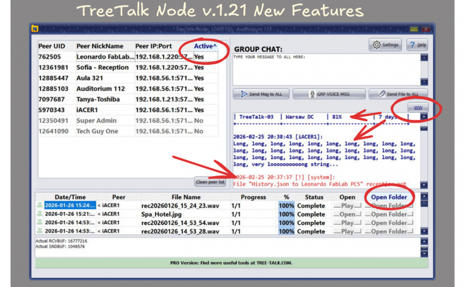Click Send File to ALL button
The image size is (465, 287).
point(398,94)
